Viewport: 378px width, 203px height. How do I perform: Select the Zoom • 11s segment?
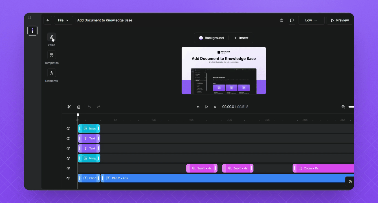pos(324,168)
